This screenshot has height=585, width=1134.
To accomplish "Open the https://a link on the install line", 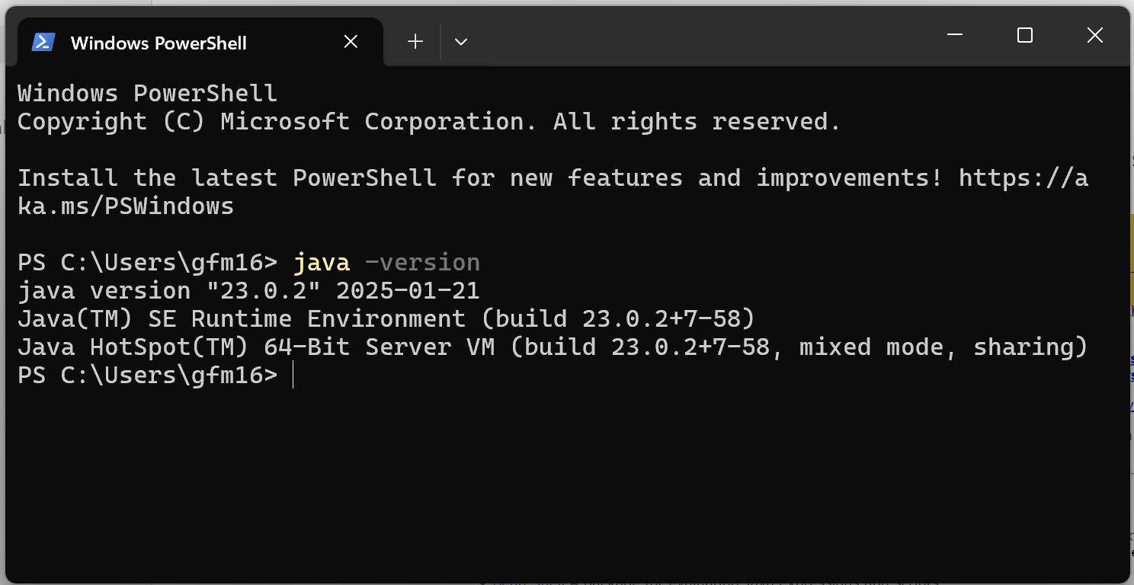I will pos(1023,177).
